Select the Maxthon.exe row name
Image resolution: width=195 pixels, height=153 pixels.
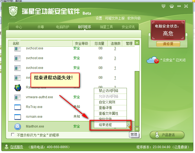click(35, 126)
